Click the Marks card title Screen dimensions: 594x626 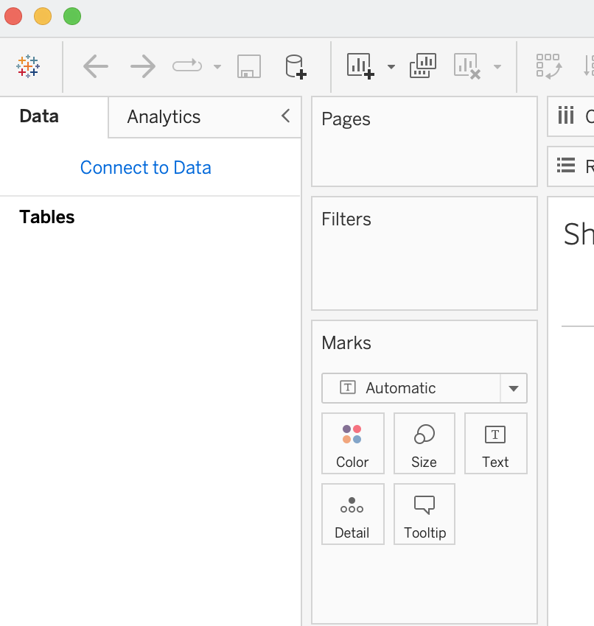[346, 343]
